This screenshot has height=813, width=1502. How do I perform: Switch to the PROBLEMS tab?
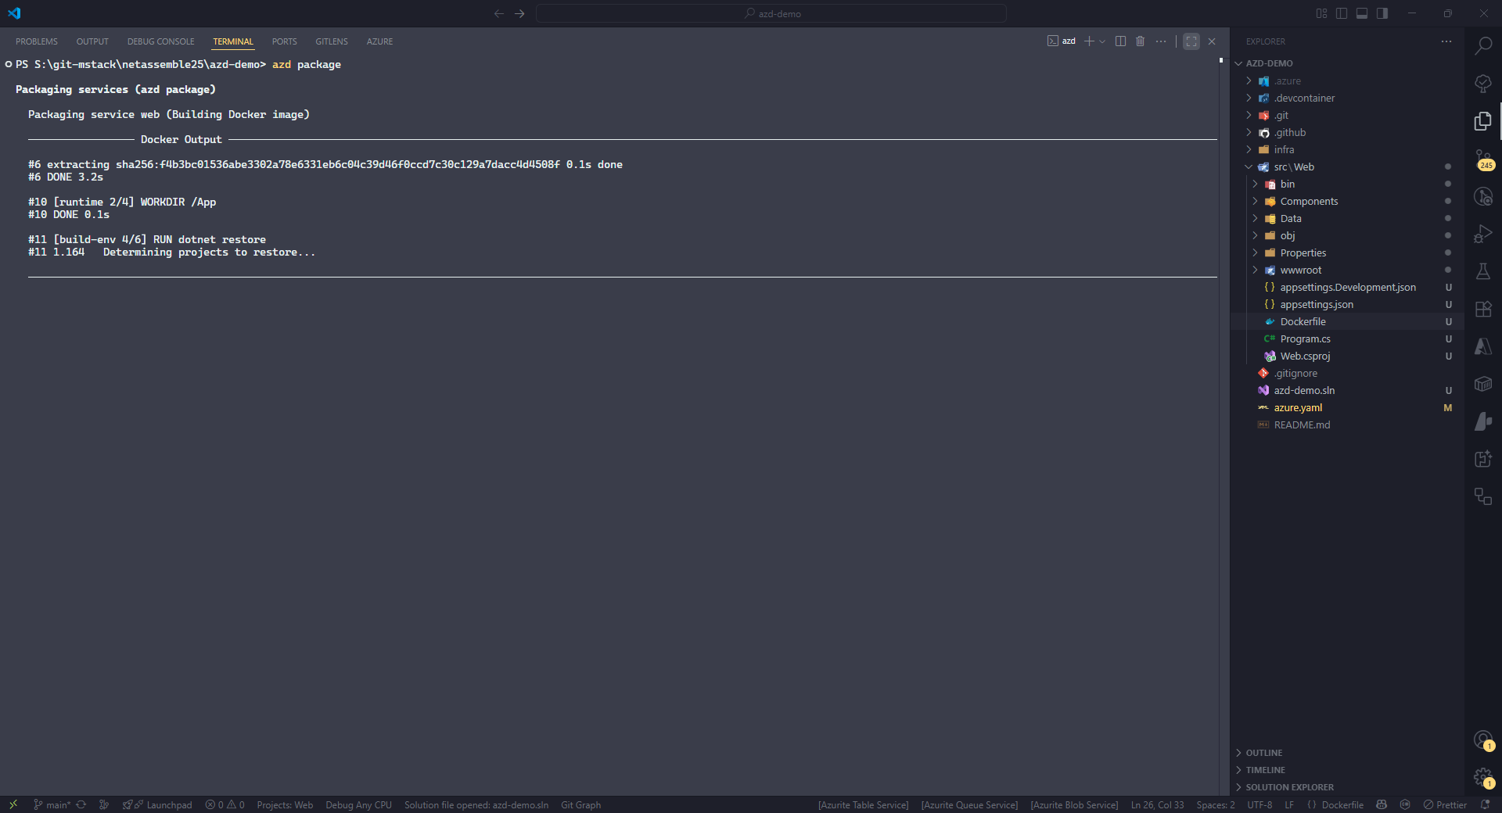[36, 41]
